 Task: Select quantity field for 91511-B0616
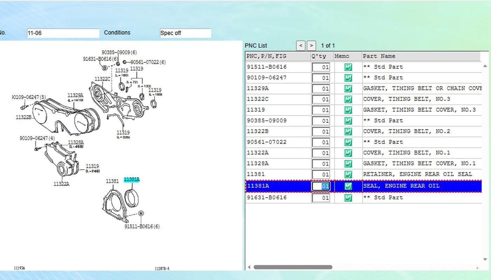[x=321, y=67]
